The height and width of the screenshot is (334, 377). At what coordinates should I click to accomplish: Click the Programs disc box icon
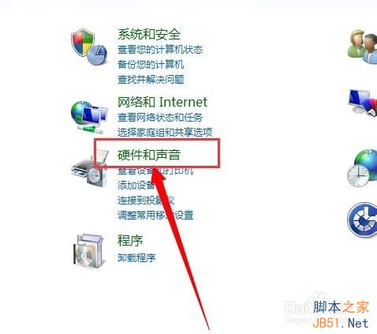89,251
